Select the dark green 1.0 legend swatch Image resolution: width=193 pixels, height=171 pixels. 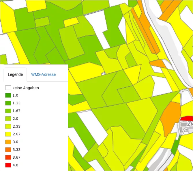coord(8,95)
